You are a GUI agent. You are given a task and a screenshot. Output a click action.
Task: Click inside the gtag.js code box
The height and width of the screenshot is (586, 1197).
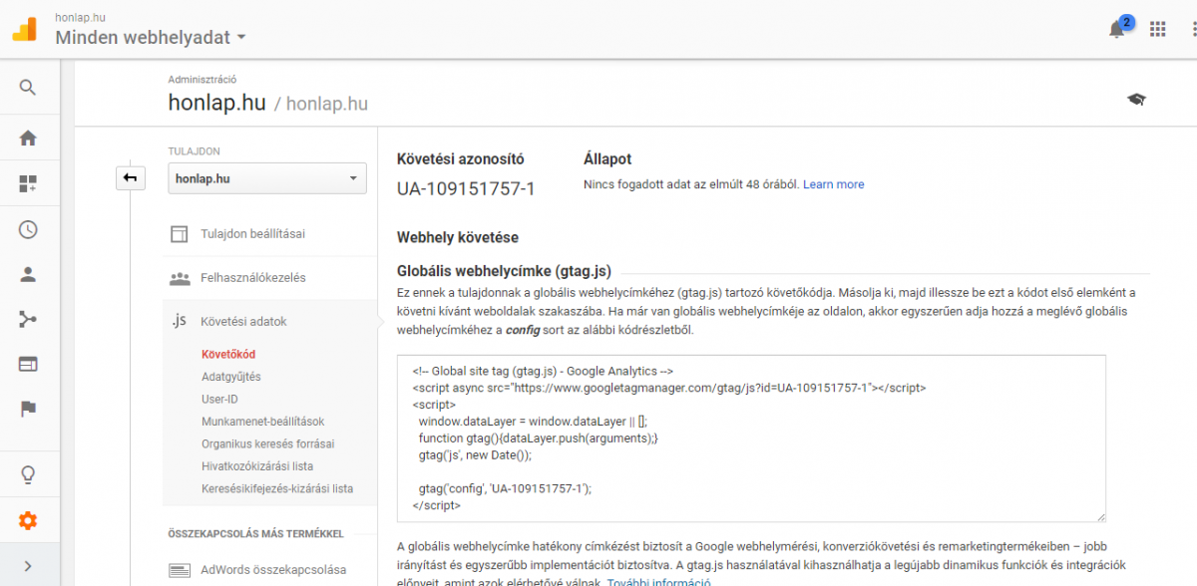tap(751, 438)
